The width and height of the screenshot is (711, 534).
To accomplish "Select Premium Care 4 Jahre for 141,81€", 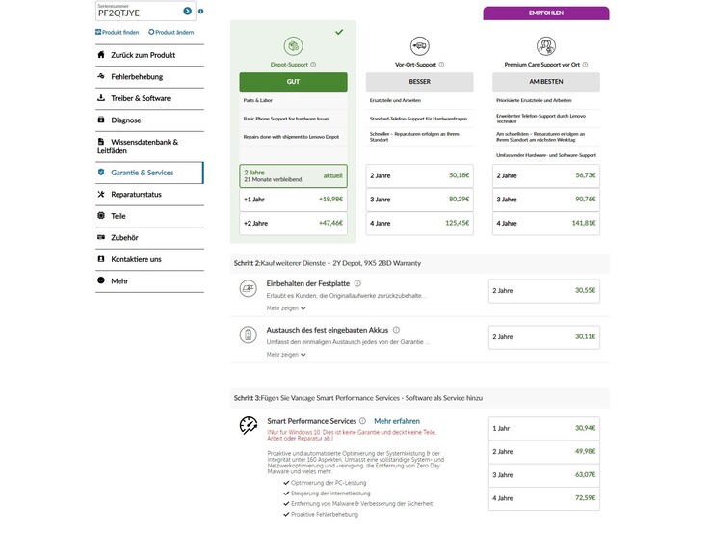I will [545, 223].
